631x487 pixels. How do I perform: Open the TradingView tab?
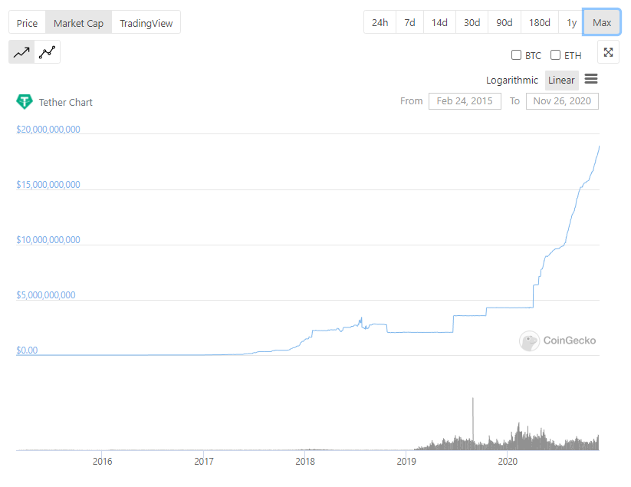coord(146,22)
